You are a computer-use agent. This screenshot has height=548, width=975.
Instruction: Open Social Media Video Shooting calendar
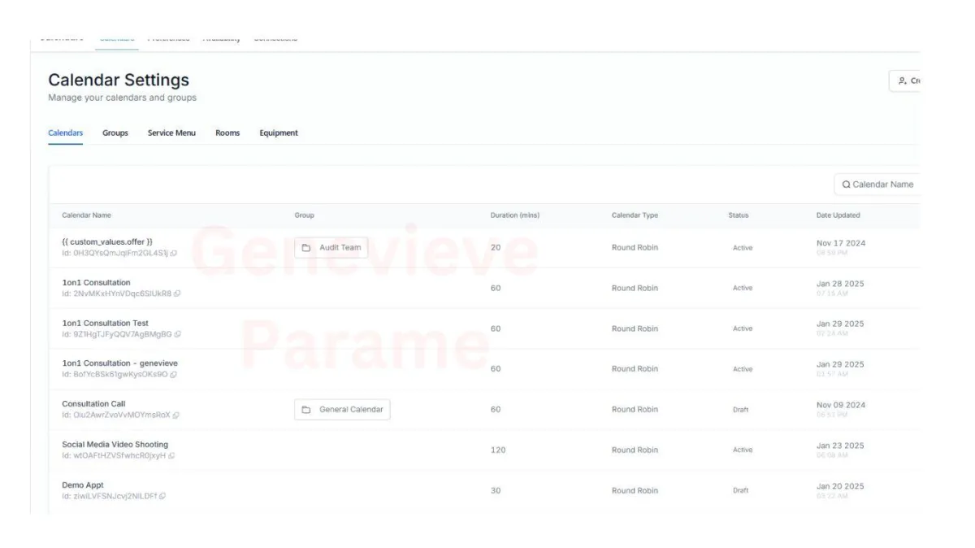[115, 445]
